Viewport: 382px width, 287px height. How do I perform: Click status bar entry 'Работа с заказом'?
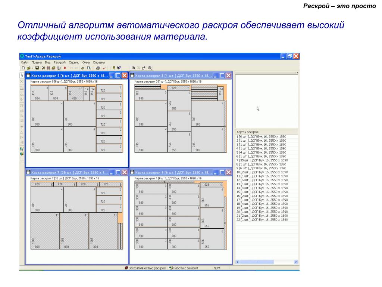tap(184, 268)
